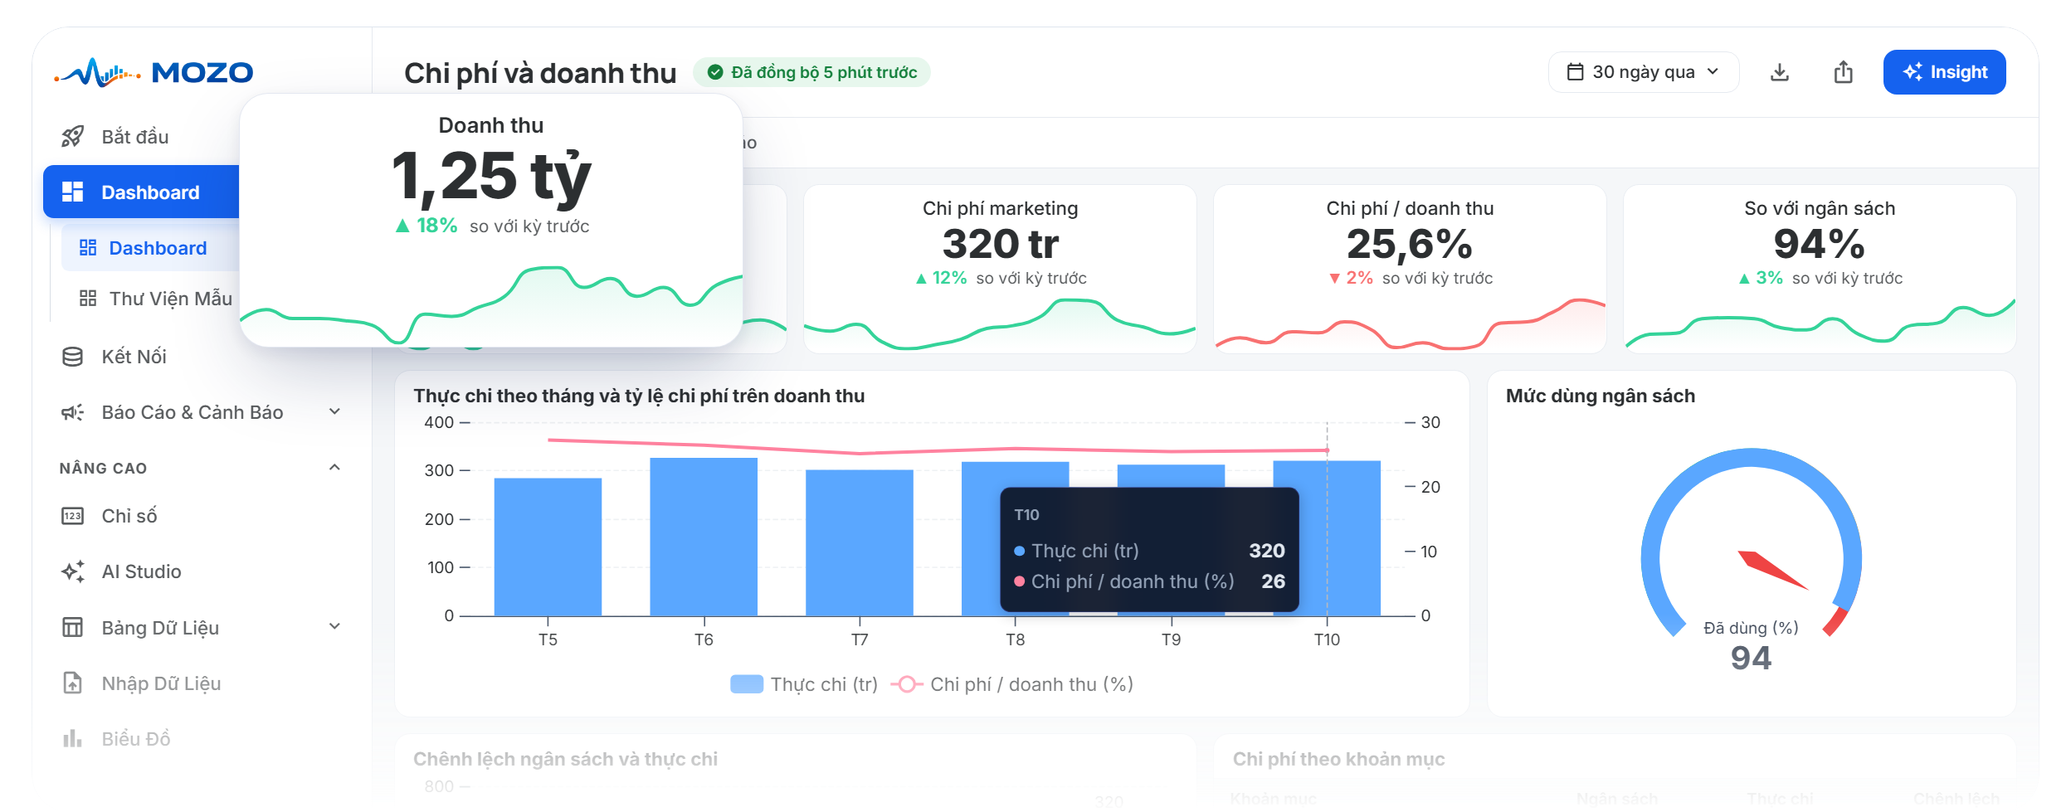Screen dimensions: 2071x812
Task: Click the Bắt đầu menu label
Action: point(135,137)
